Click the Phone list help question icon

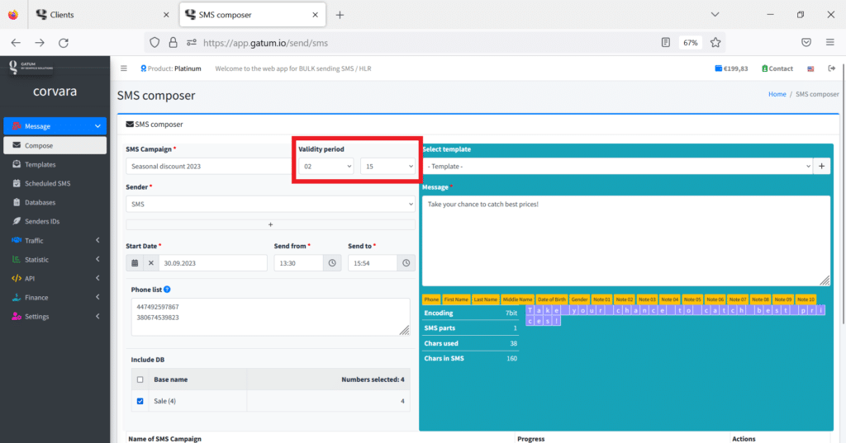tap(167, 290)
